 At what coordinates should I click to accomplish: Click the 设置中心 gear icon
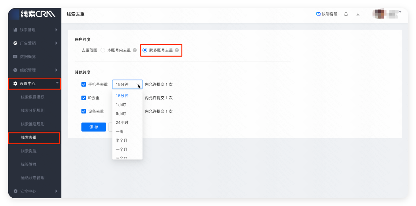click(16, 84)
